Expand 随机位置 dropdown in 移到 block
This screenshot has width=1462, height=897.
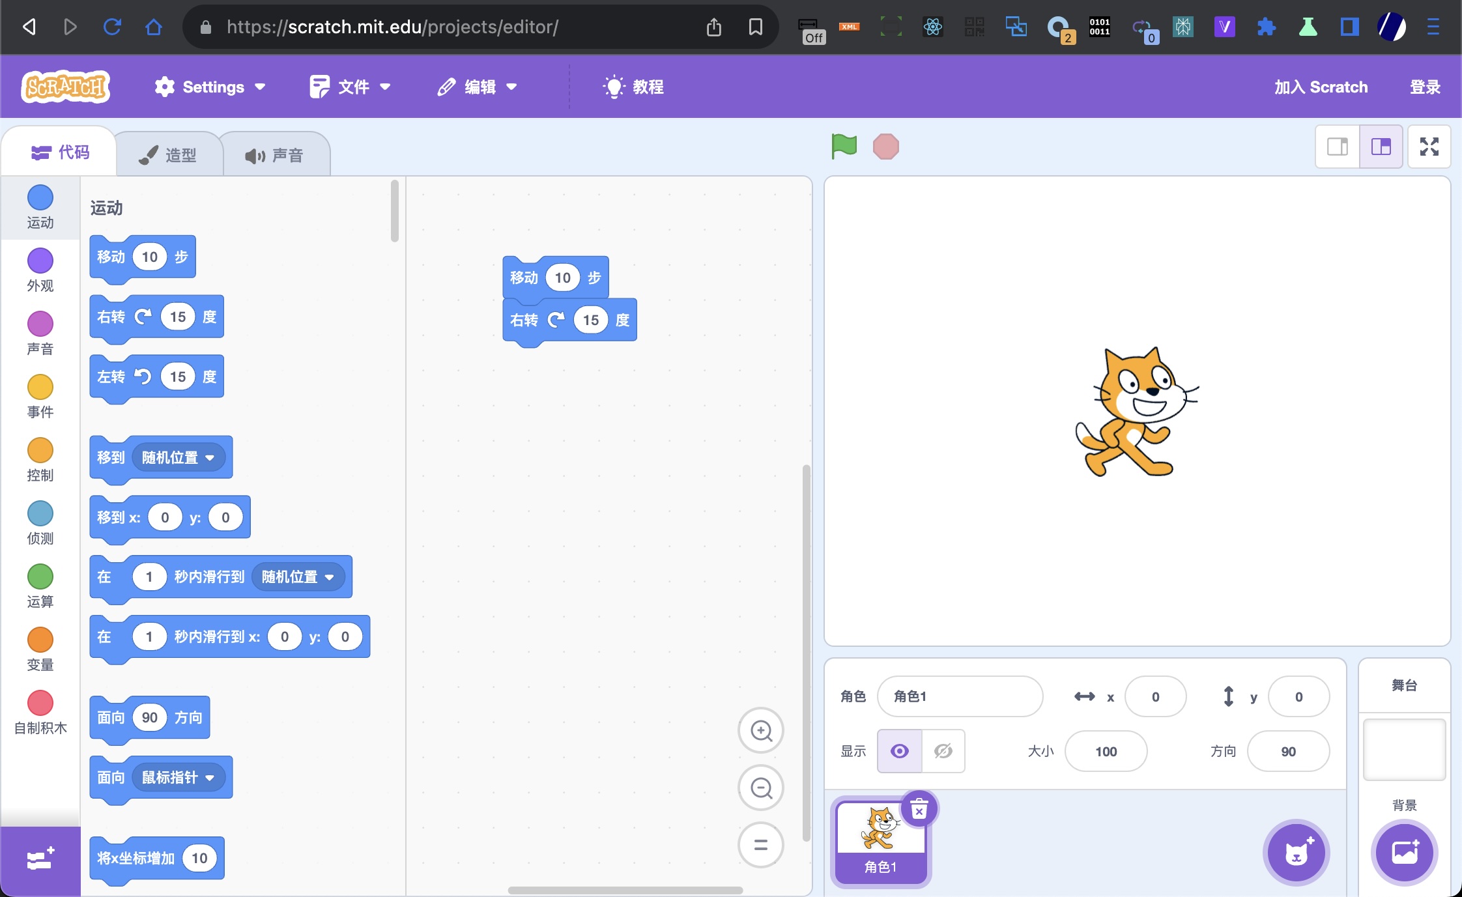(179, 457)
